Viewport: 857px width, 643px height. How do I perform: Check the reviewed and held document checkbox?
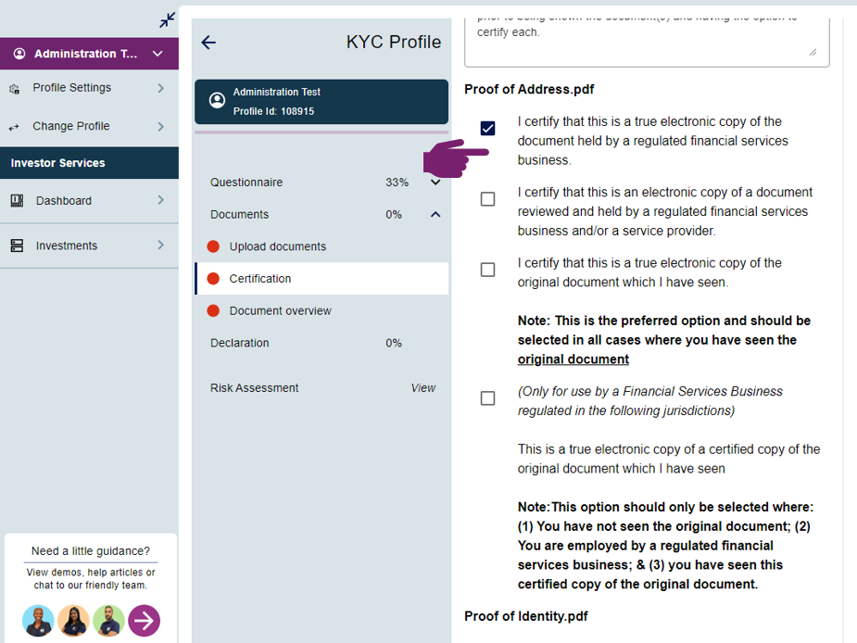pos(487,199)
